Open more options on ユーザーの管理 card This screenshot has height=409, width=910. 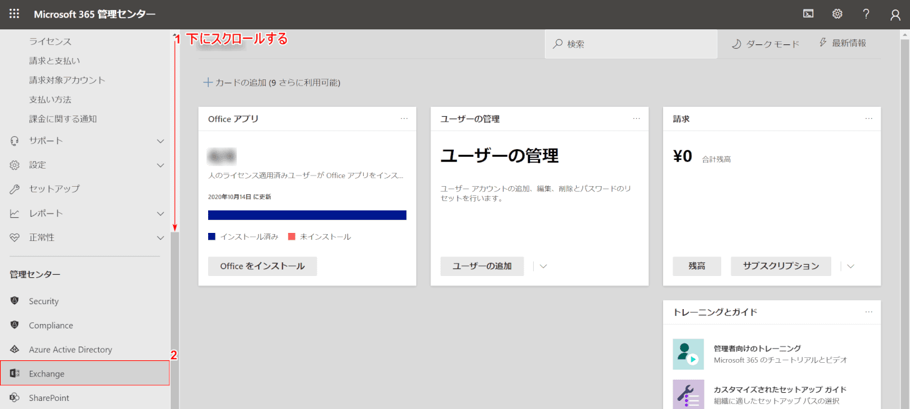click(637, 119)
